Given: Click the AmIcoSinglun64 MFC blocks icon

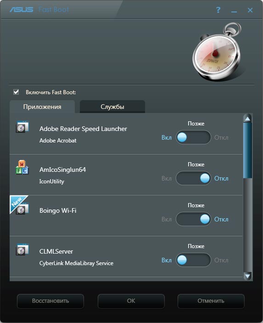Looking at the screenshot, I should click(22, 167).
